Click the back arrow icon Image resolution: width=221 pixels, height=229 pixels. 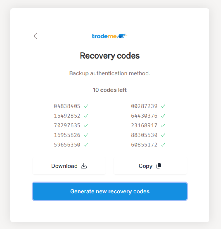coord(37,36)
